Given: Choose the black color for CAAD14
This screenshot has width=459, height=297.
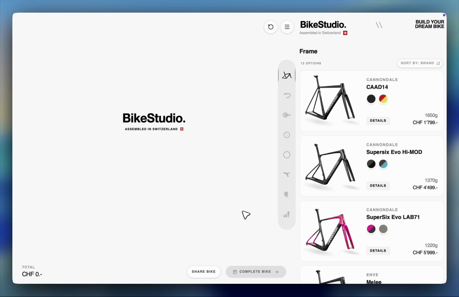Looking at the screenshot, I should click(x=371, y=99).
